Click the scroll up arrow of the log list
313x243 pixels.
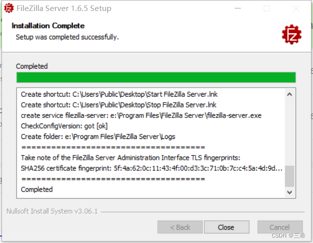(290, 94)
